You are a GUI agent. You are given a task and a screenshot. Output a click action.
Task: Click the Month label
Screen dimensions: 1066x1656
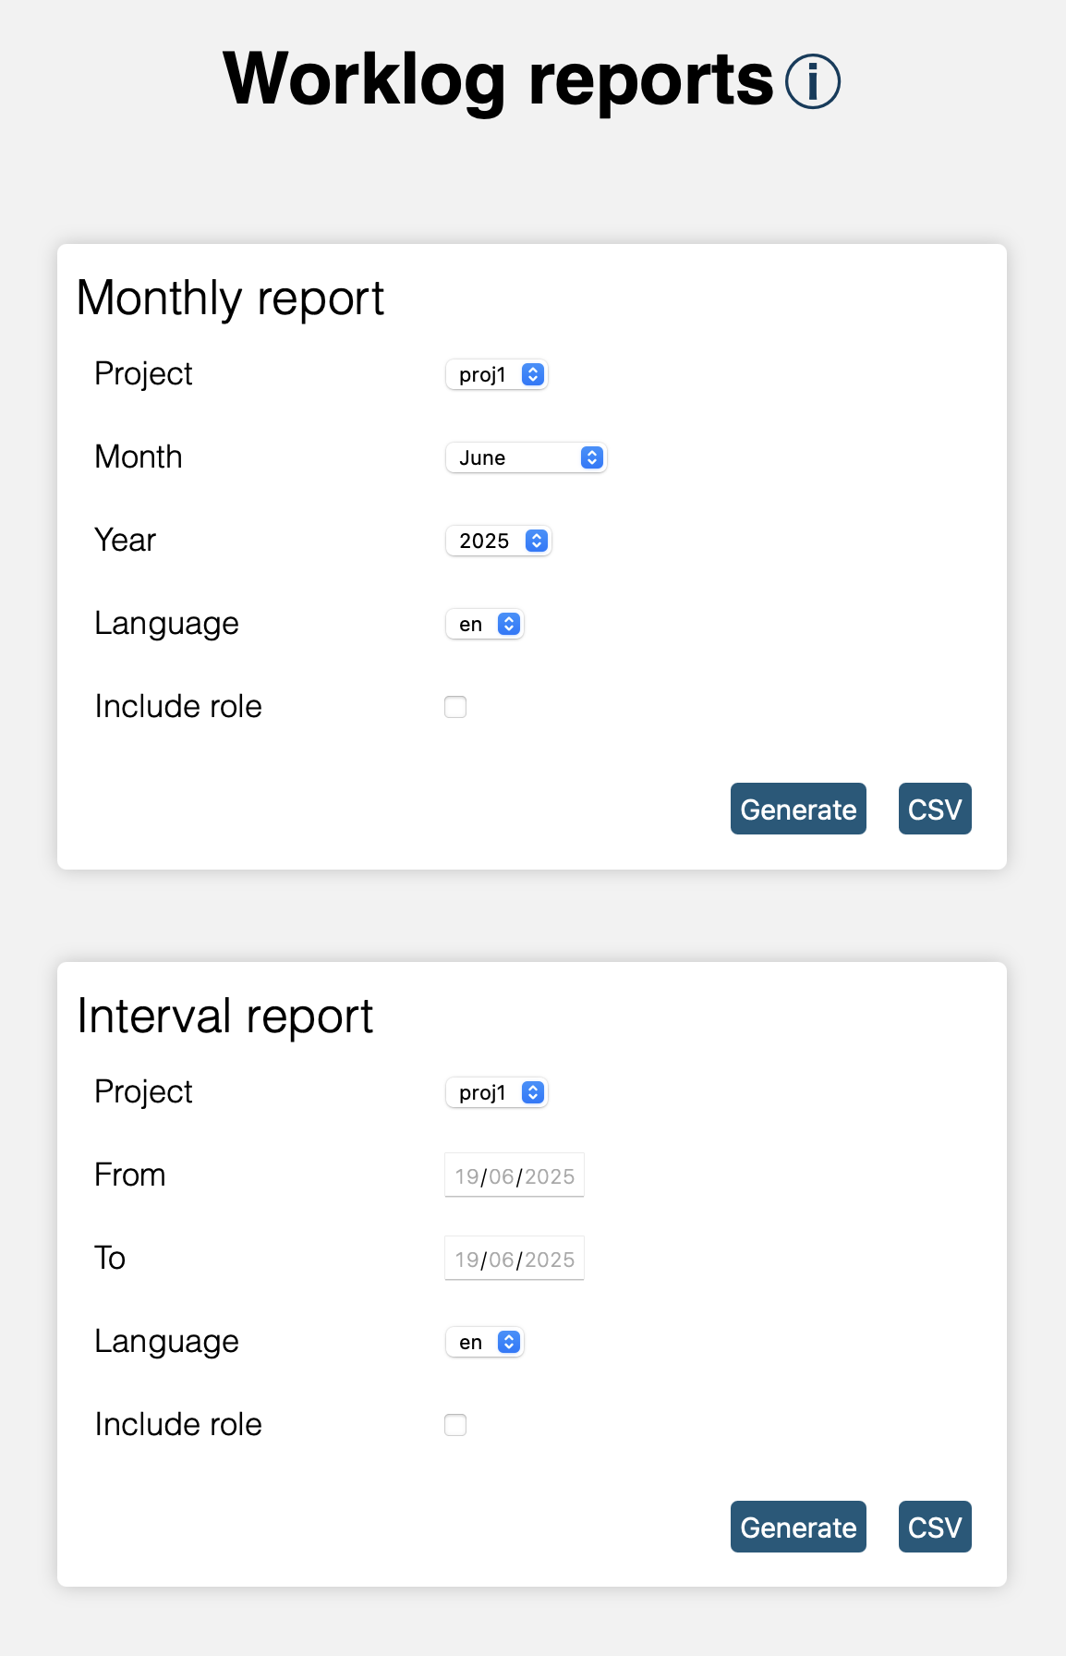click(139, 457)
